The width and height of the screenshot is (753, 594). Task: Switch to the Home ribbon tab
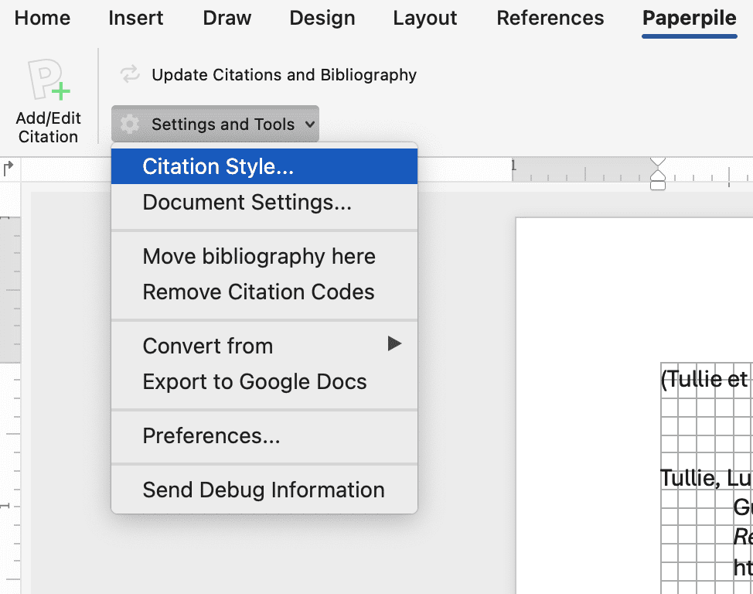(43, 19)
